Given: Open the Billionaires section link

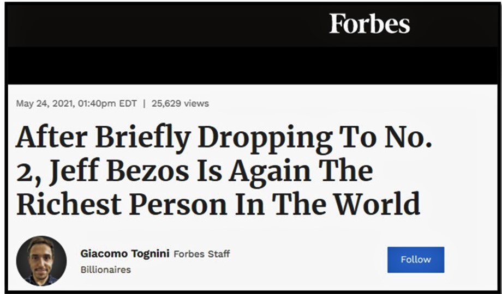Looking at the screenshot, I should coord(105,269).
